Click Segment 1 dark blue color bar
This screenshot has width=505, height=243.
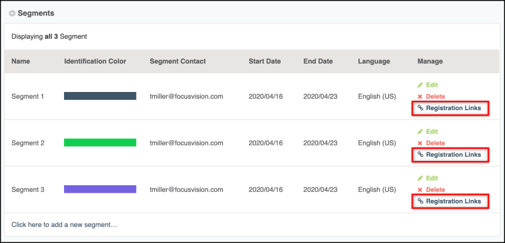(x=100, y=96)
